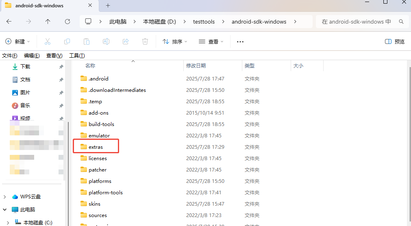Go up one directory level
Image resolution: width=411 pixels, height=226 pixels.
point(48,22)
